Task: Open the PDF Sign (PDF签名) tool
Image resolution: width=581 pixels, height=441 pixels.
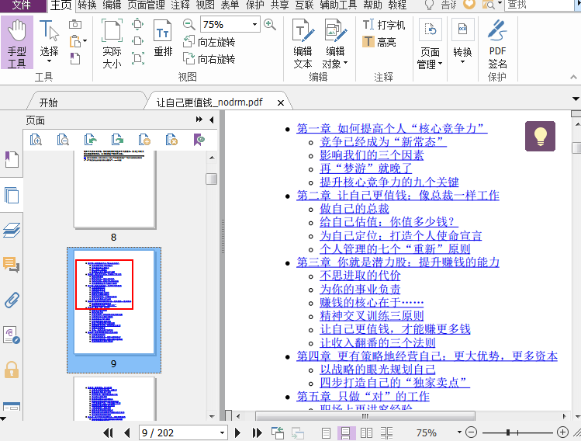Action: click(x=497, y=43)
